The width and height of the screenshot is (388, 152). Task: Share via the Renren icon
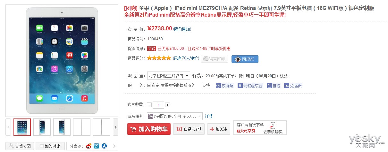click(x=104, y=146)
